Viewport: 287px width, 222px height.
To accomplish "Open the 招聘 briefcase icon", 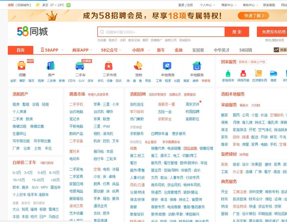I will coord(22,65).
